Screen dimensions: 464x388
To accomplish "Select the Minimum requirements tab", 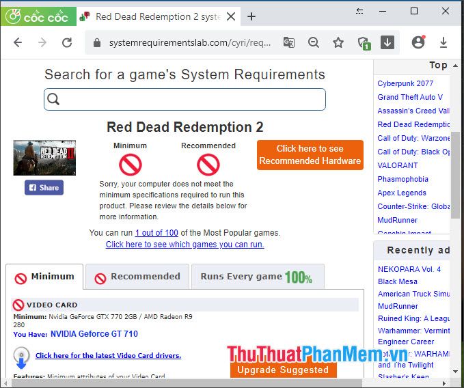I will [x=44, y=277].
